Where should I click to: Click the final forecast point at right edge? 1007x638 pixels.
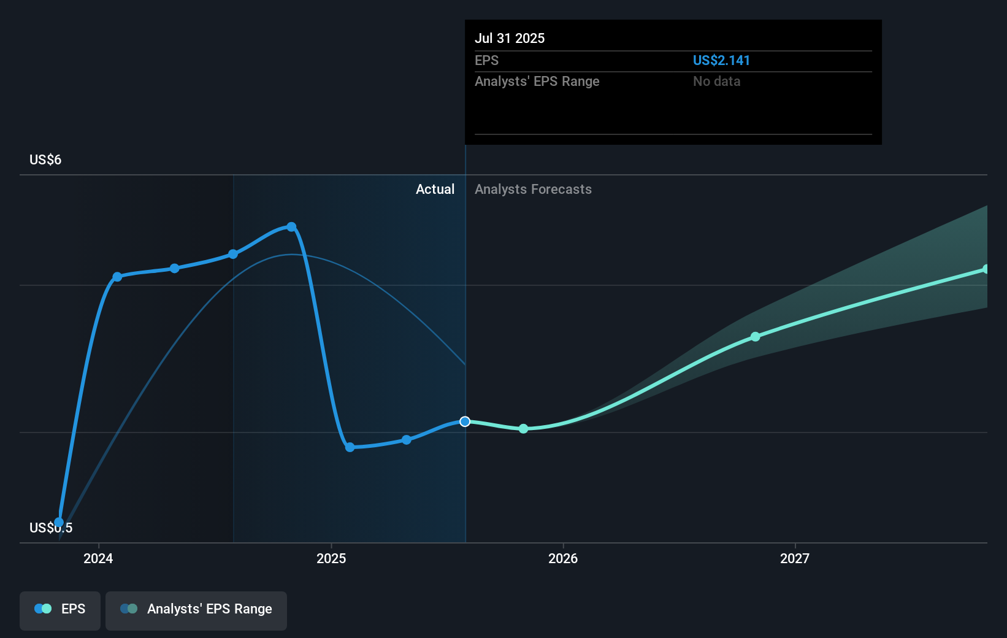pos(986,269)
